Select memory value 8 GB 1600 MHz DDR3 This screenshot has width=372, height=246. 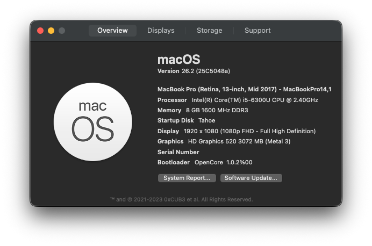(x=217, y=110)
